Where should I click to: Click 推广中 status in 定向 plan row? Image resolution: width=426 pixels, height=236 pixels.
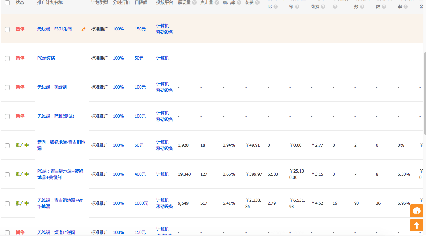click(x=22, y=145)
